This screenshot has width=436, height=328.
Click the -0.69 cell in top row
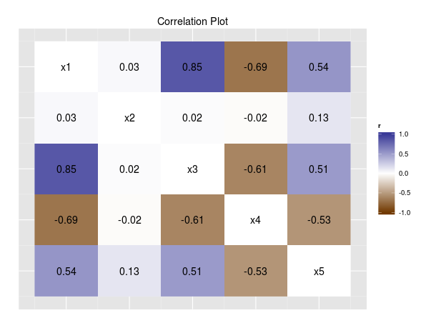(x=256, y=67)
